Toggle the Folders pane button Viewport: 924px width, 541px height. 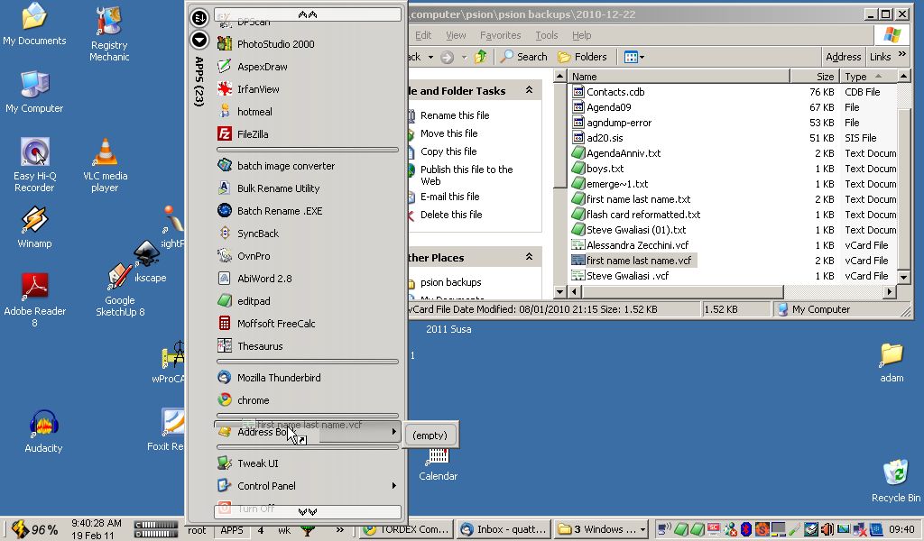(582, 57)
